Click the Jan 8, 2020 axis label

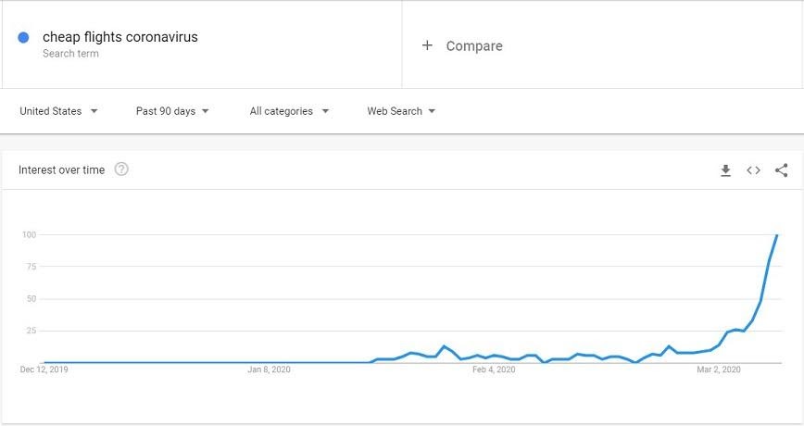click(x=270, y=370)
